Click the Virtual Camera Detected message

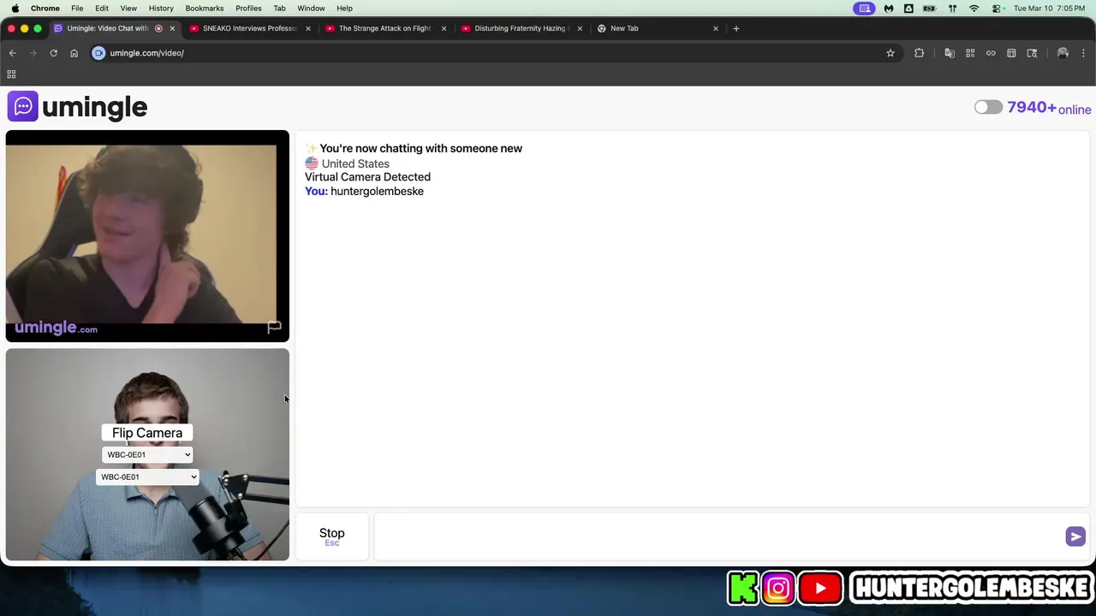coord(367,177)
